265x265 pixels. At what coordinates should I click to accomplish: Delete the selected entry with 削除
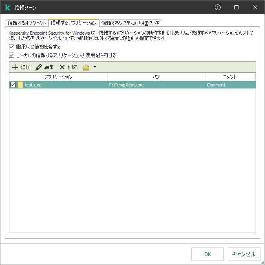pyautogui.click(x=68, y=67)
